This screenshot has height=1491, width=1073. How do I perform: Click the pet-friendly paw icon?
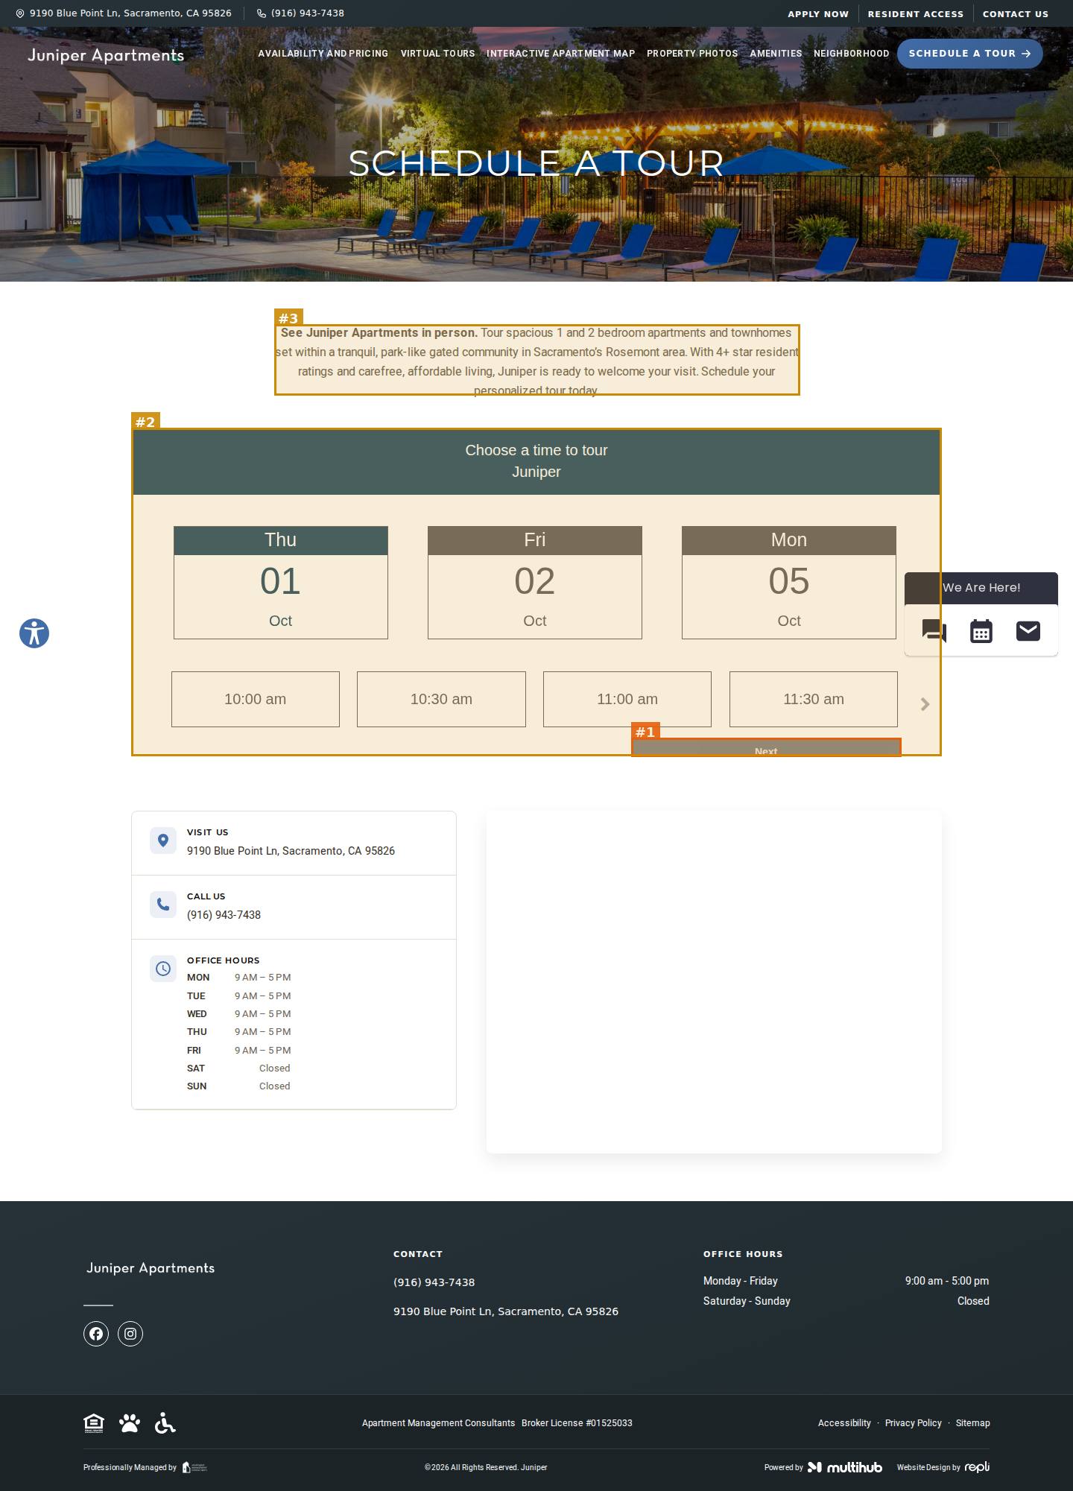(x=130, y=1423)
